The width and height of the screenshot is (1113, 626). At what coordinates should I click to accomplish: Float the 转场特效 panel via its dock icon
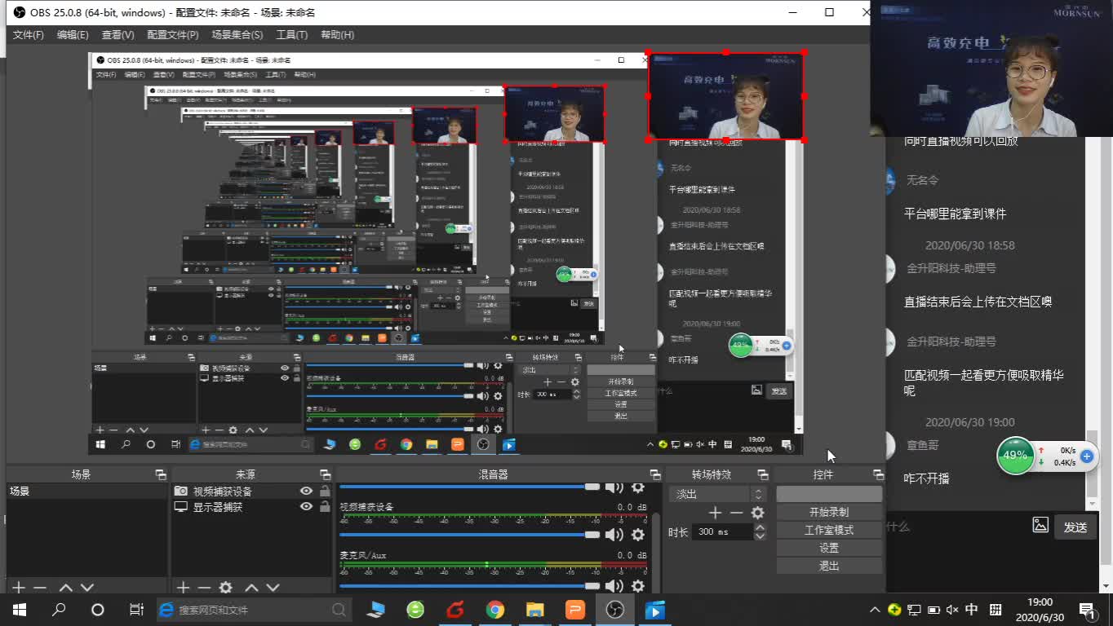click(763, 474)
